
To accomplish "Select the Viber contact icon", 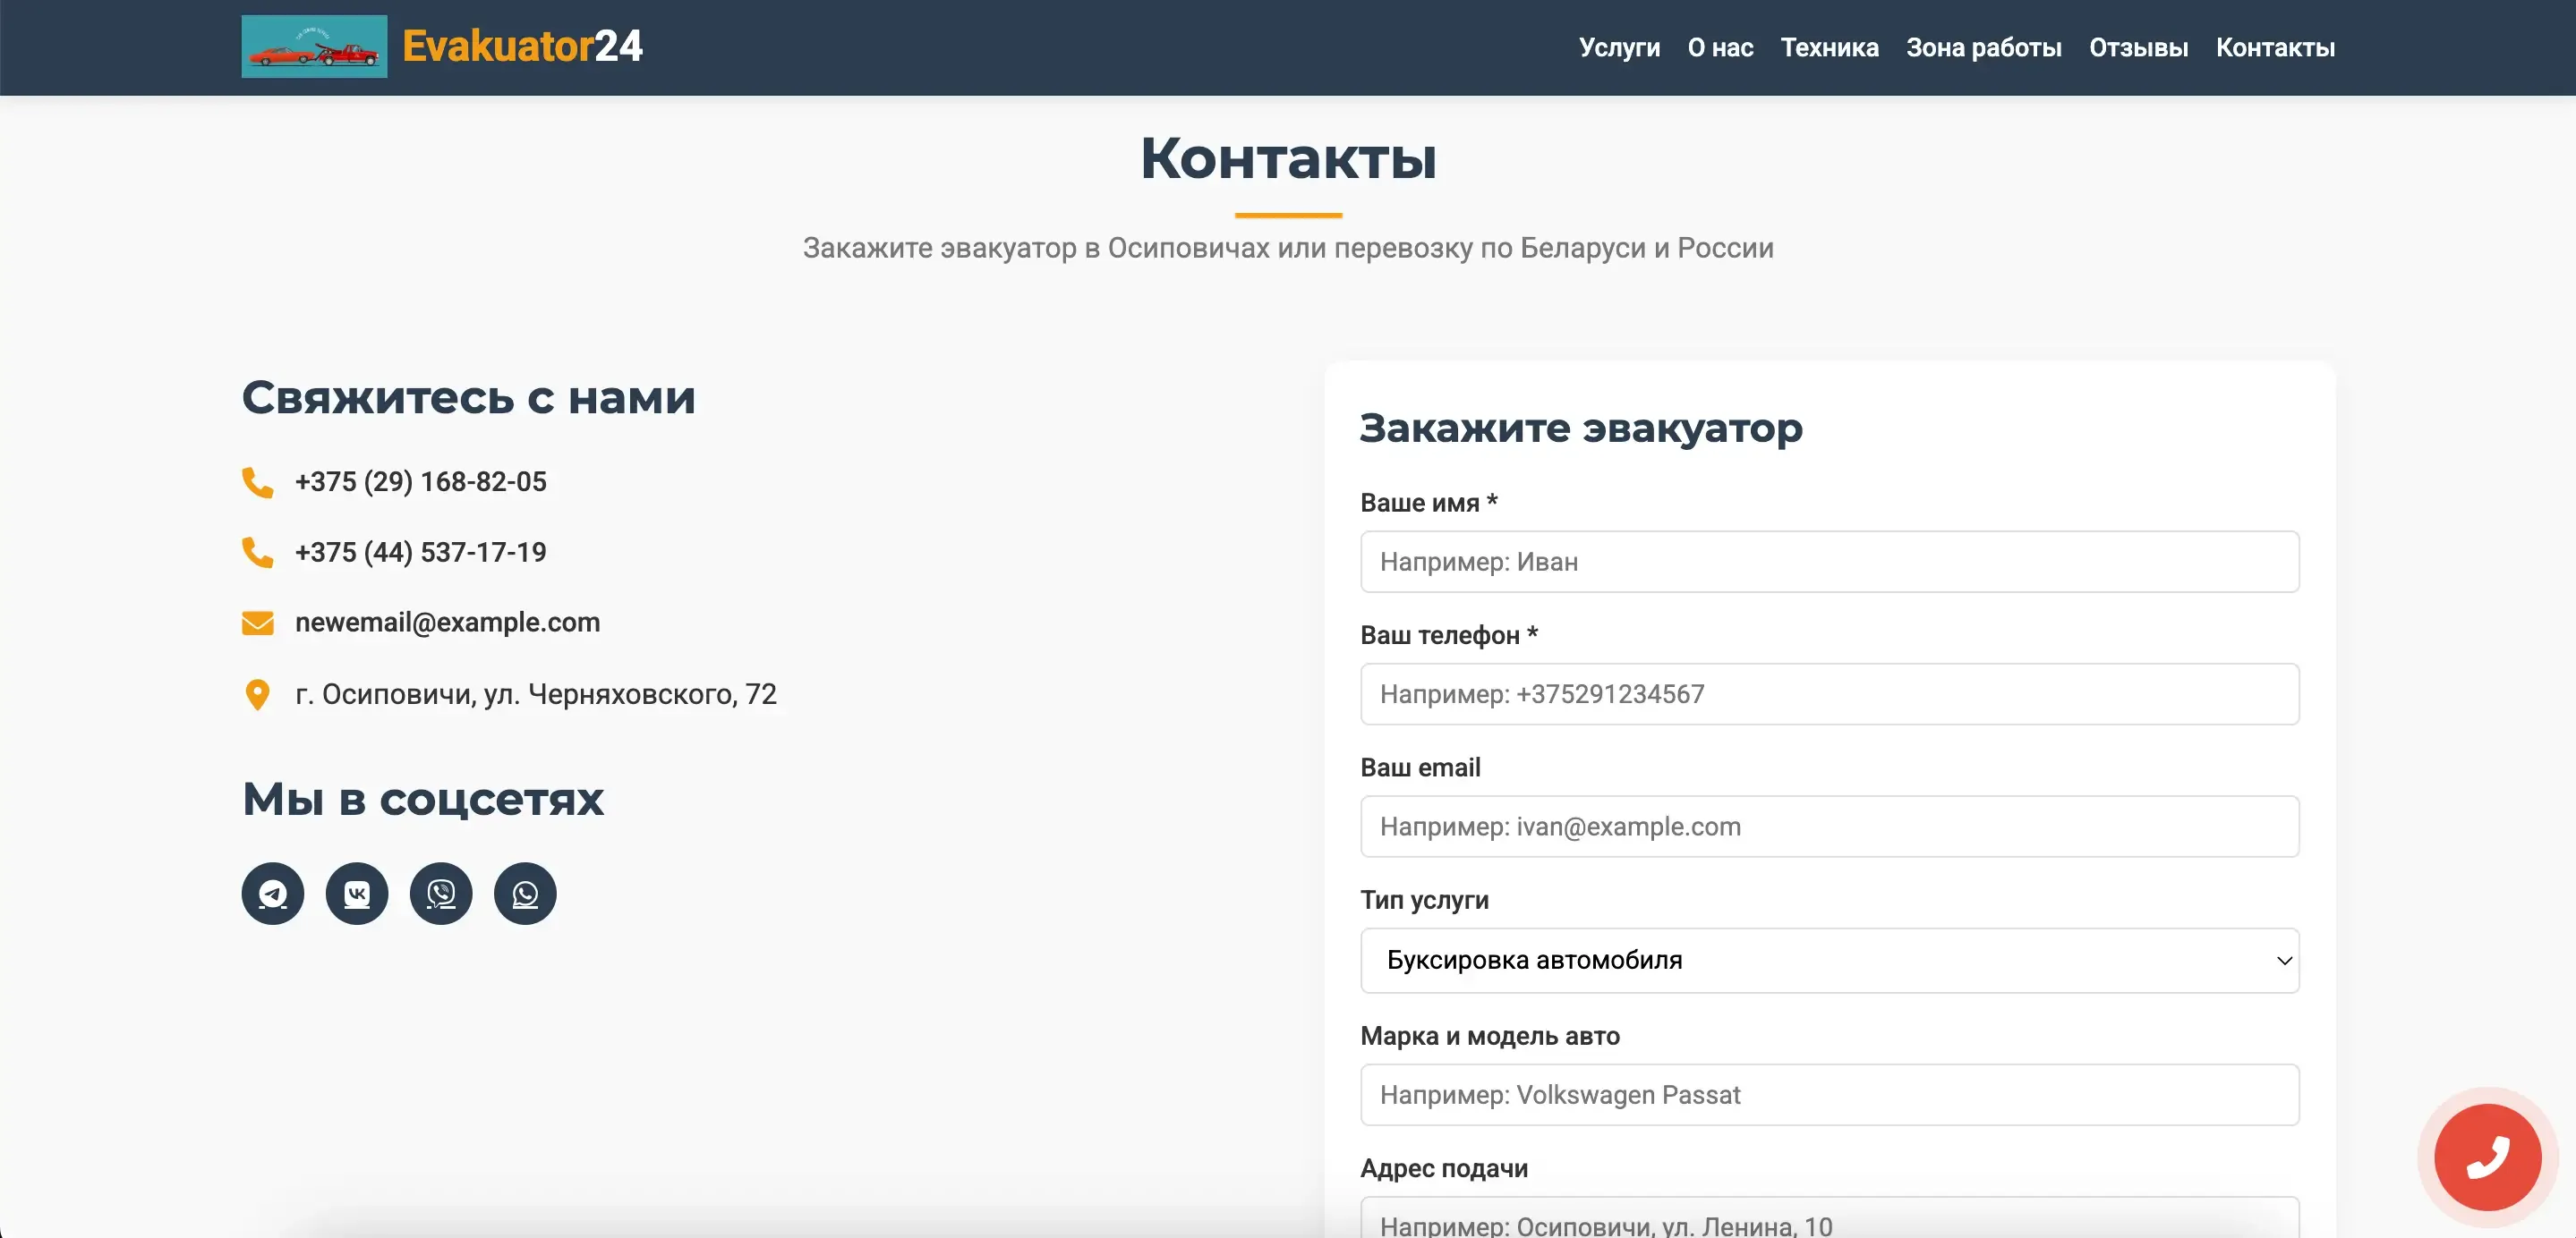I will pyautogui.click(x=440, y=894).
